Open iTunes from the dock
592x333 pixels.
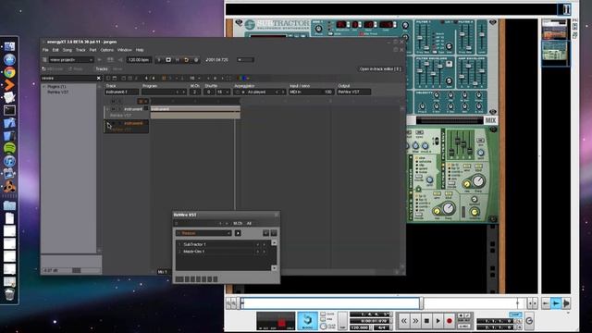(x=9, y=161)
